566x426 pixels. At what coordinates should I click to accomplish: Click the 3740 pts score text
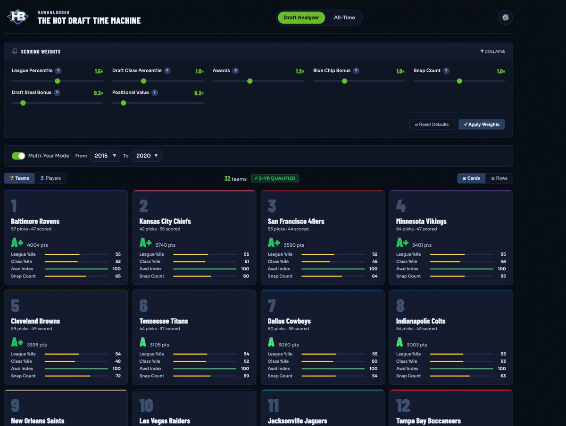(x=166, y=245)
